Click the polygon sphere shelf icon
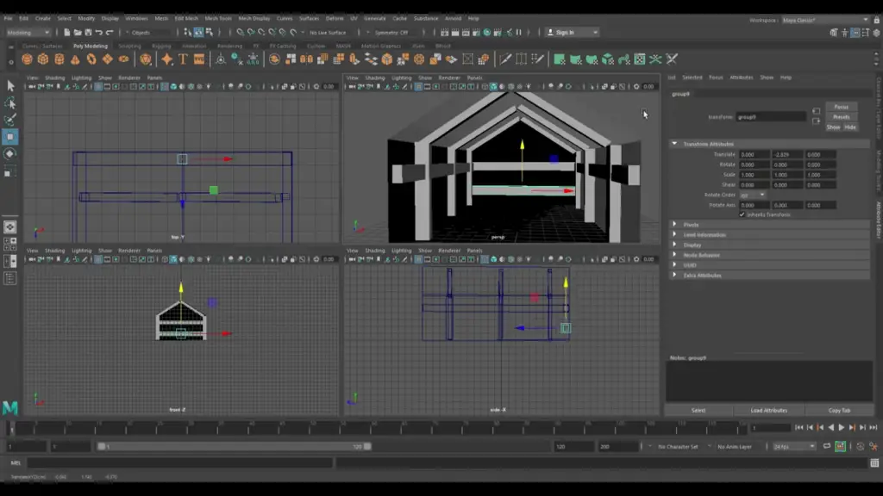 click(27, 59)
